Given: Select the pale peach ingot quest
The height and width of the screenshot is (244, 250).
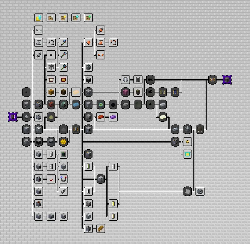Looking at the screenshot, I should [x=76, y=92].
